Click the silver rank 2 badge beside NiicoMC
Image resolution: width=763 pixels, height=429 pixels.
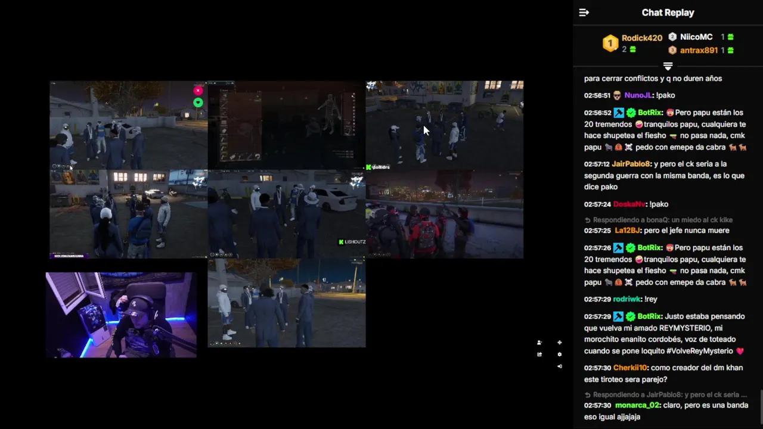click(x=672, y=37)
